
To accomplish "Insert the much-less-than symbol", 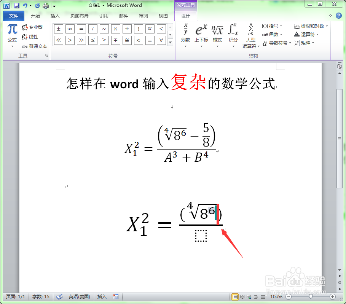I will click(59, 40).
